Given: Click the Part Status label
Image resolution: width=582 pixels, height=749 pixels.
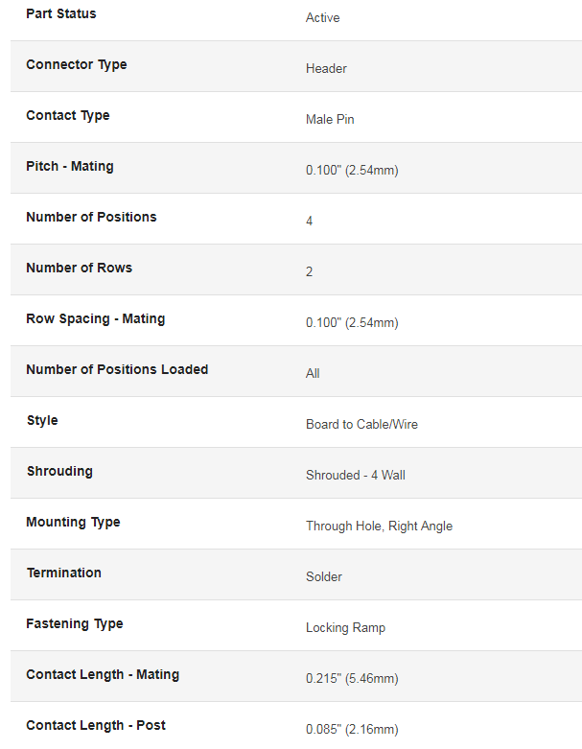Looking at the screenshot, I should pyautogui.click(x=61, y=13).
